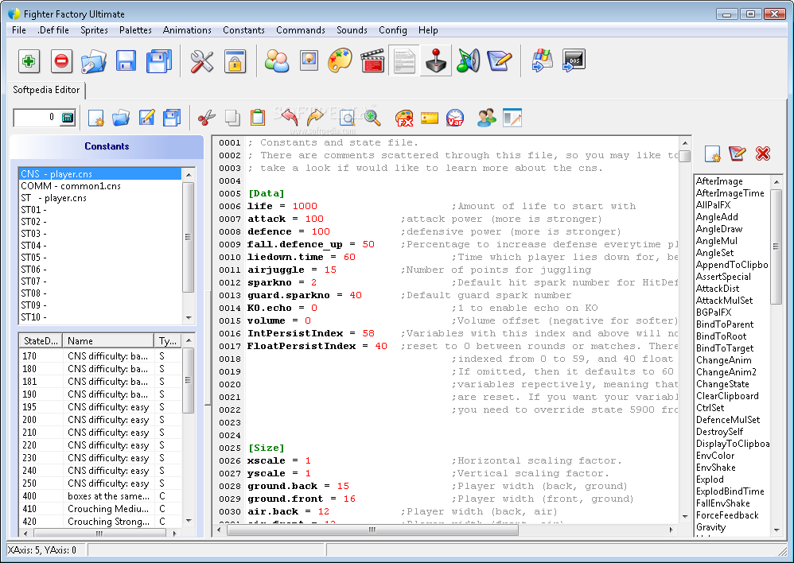This screenshot has width=794, height=563.
Task: Select state row 410 Crouching Mediu...
Action: click(x=100, y=509)
